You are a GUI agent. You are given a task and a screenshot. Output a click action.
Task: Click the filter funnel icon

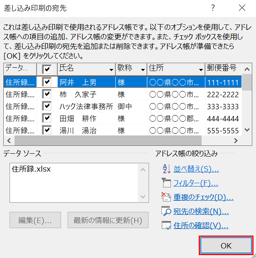166,183
